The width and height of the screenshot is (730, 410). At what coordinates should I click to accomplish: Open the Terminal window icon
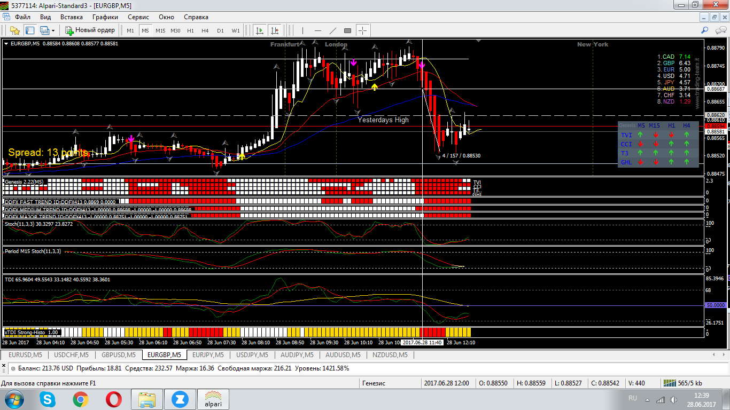tap(45, 30)
